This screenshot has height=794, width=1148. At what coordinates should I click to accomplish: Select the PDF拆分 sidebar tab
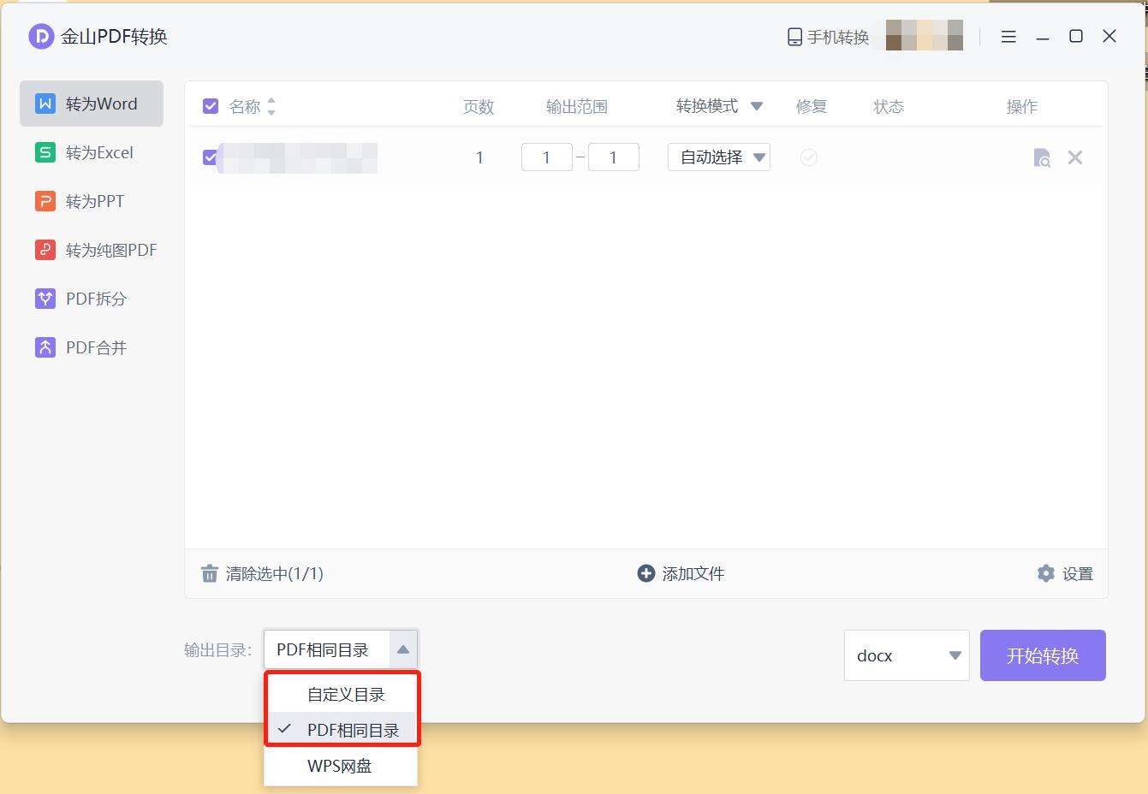tap(92, 299)
